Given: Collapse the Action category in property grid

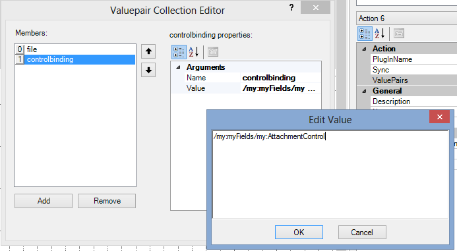Looking at the screenshot, I should coord(364,49).
